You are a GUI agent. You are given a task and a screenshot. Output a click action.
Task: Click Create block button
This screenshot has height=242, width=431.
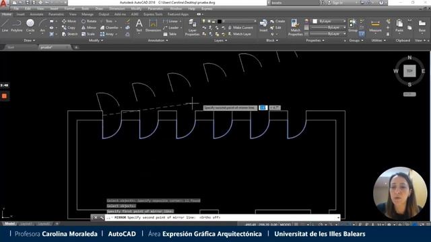point(277,21)
